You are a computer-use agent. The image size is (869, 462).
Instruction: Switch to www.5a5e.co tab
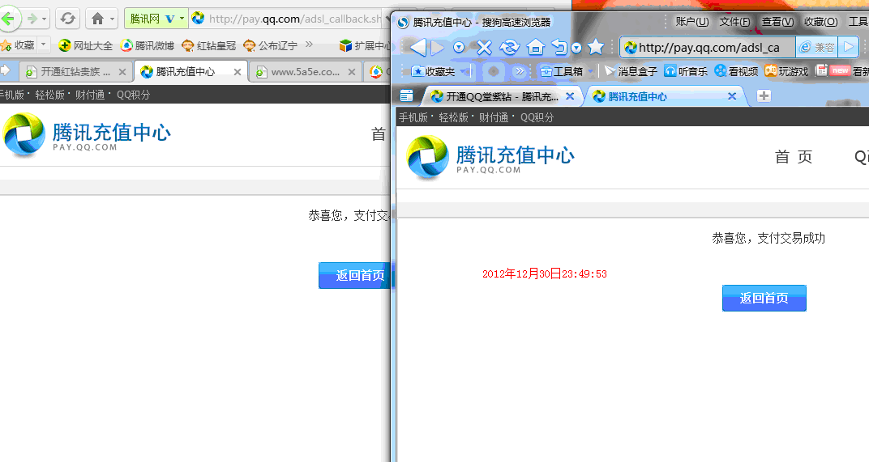(305, 72)
